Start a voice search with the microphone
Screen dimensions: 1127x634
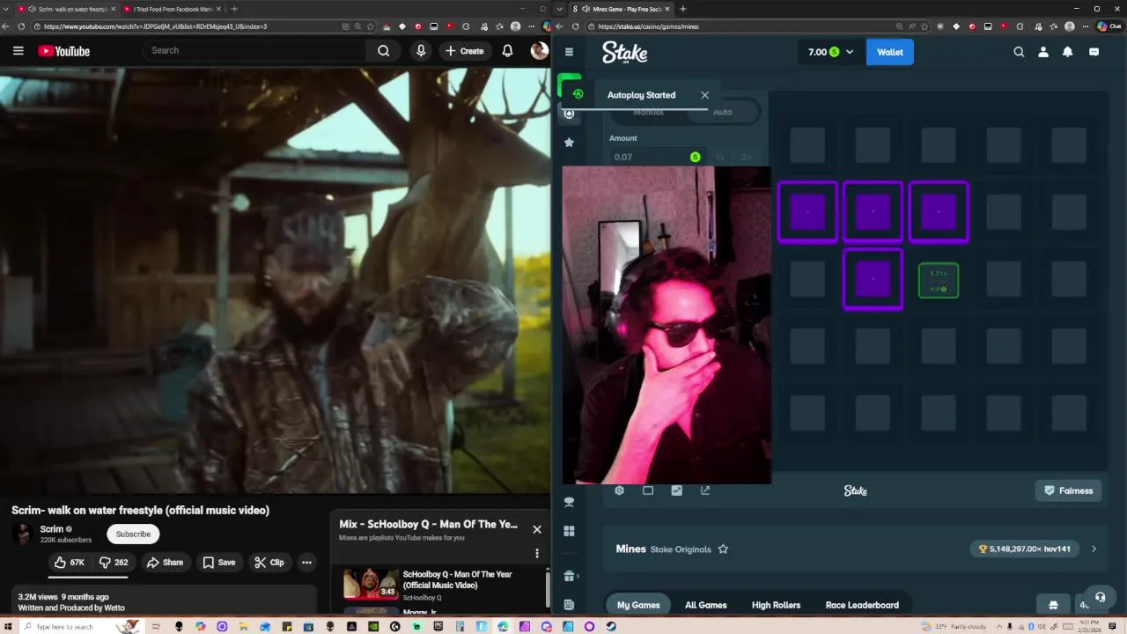tap(421, 51)
